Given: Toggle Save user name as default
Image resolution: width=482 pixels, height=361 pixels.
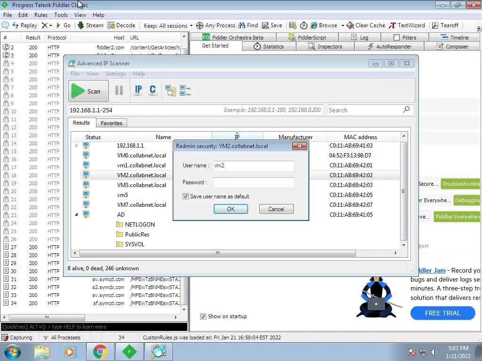Looking at the screenshot, I should point(185,196).
